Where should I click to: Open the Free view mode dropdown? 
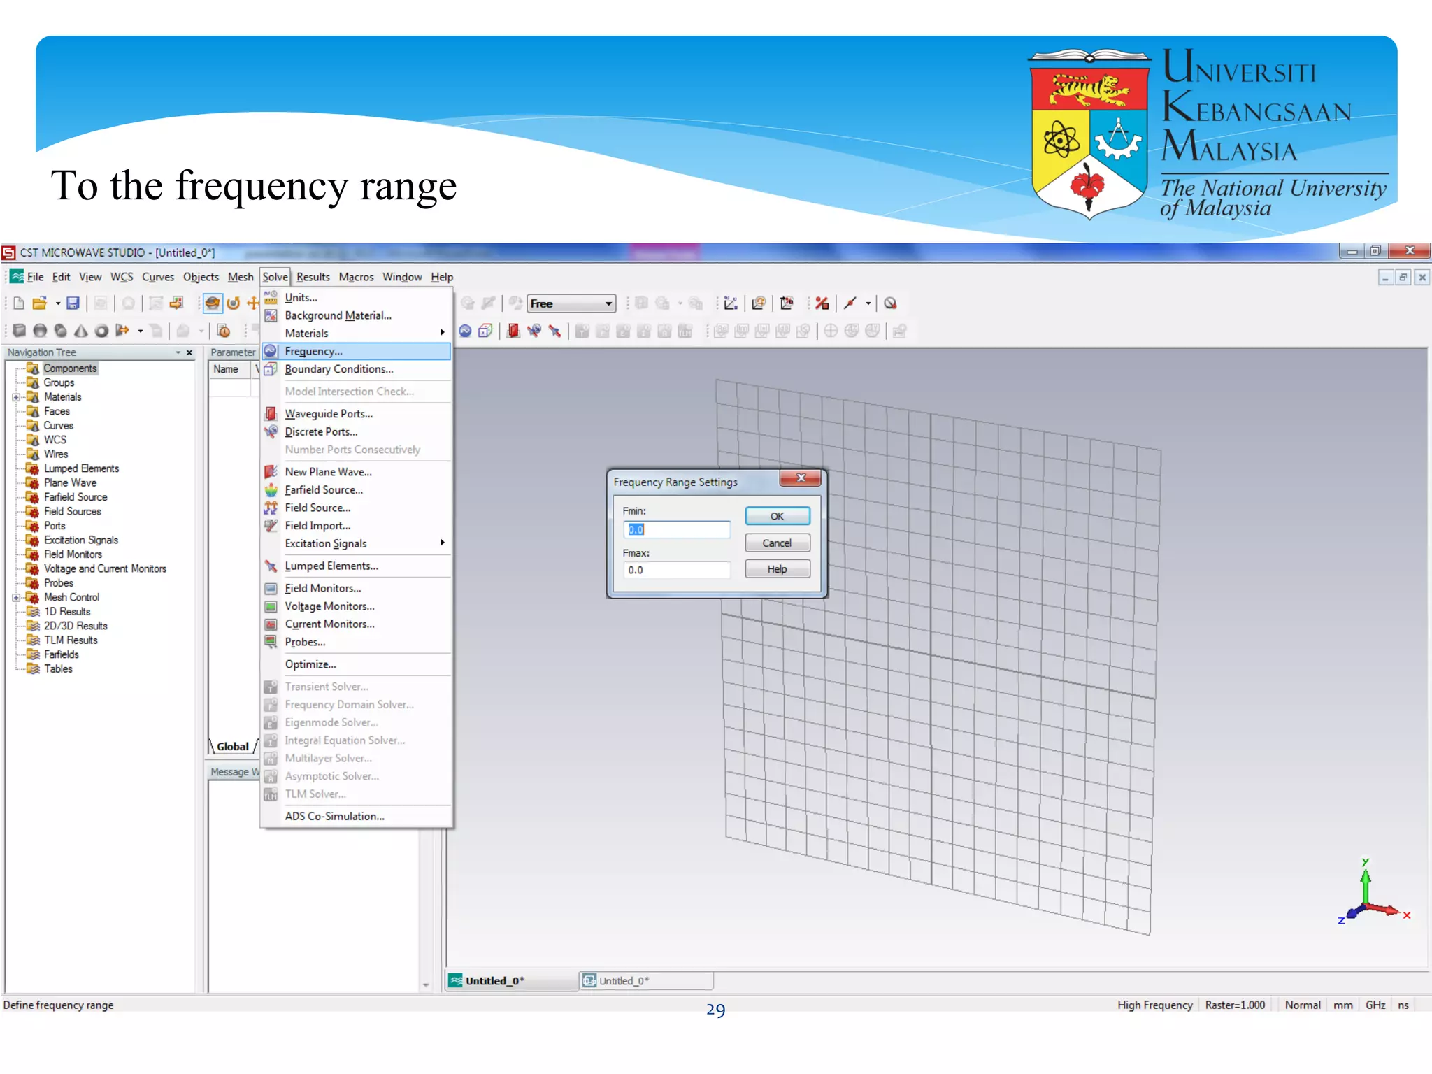(608, 303)
